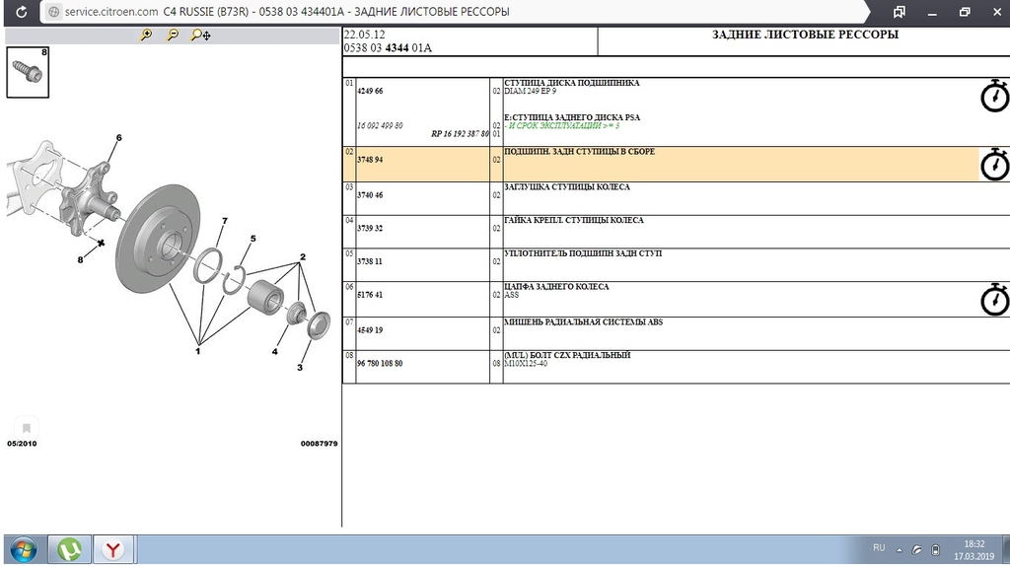Select highlighted part number 3748 94
The height and width of the screenshot is (567, 1010).
tap(370, 159)
